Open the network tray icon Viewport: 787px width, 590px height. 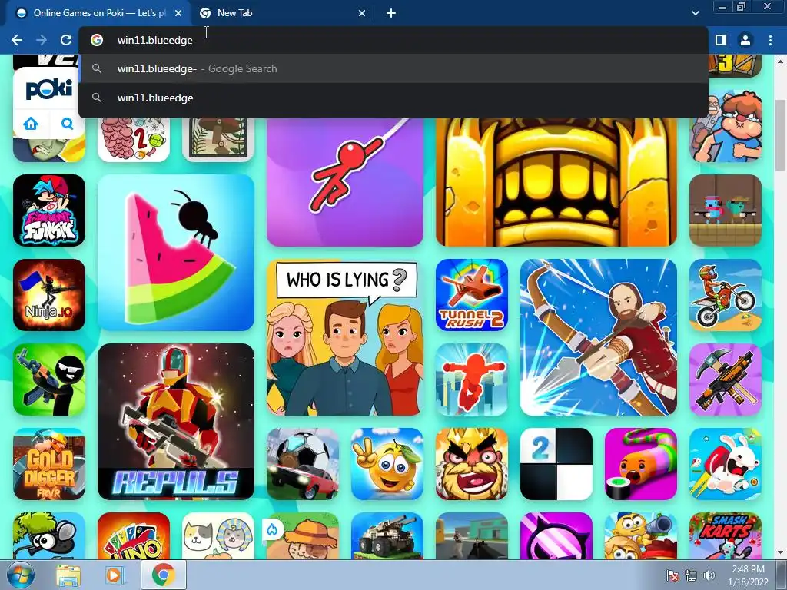(x=691, y=575)
